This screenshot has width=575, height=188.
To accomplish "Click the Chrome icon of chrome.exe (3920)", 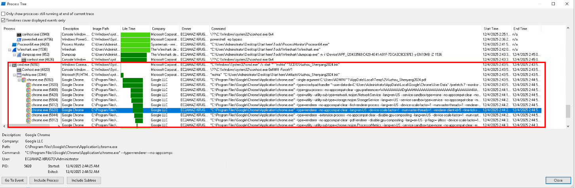I will point(28,85).
